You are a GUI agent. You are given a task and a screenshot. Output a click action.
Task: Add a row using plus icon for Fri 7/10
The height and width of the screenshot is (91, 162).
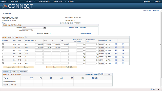[x=116, y=51]
